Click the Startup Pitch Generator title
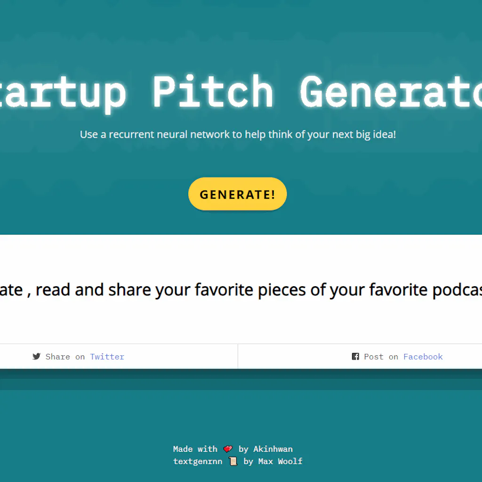 (x=241, y=92)
